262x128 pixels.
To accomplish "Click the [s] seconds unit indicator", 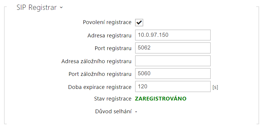I will (x=215, y=87).
